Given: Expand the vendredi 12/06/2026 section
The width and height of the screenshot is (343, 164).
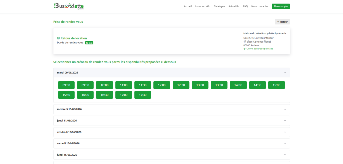Looking at the screenshot, I should (172, 132).
